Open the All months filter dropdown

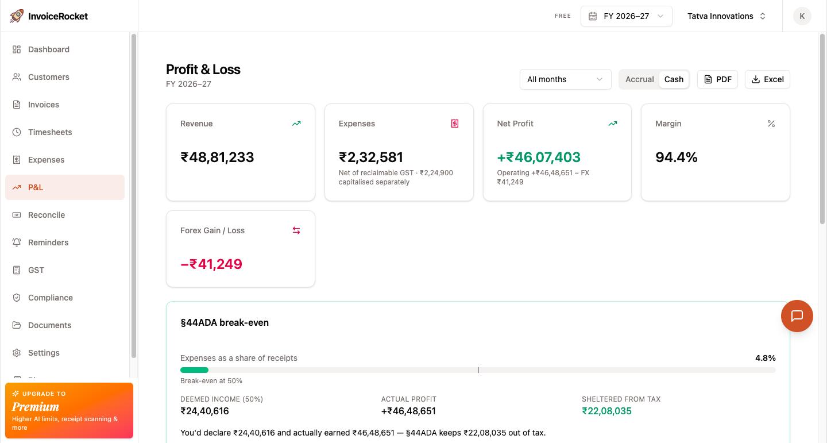tap(566, 79)
